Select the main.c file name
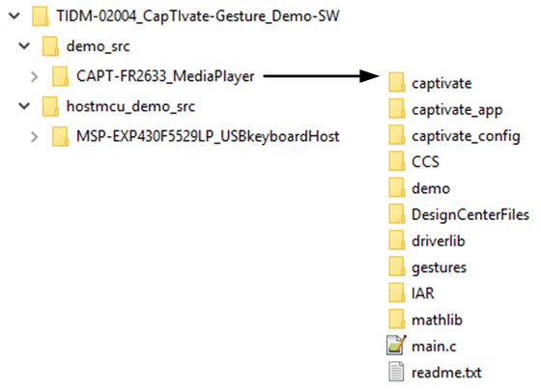The height and width of the screenshot is (390, 541). 434,347
